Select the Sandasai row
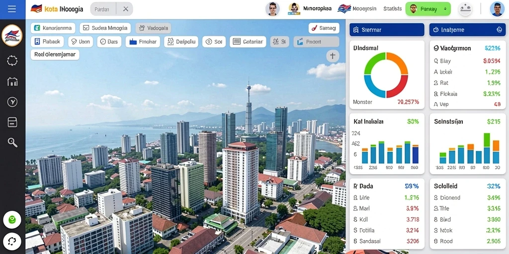 (x=386, y=241)
